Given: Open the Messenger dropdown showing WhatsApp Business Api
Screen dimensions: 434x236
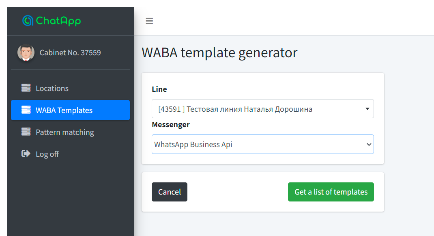Looking at the screenshot, I should click(260, 144).
